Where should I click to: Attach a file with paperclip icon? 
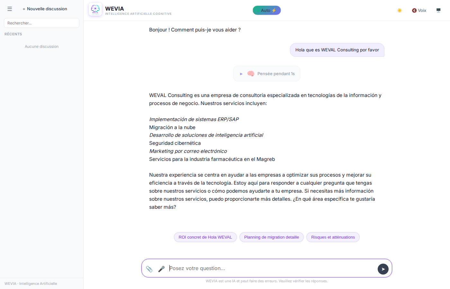pyautogui.click(x=149, y=269)
